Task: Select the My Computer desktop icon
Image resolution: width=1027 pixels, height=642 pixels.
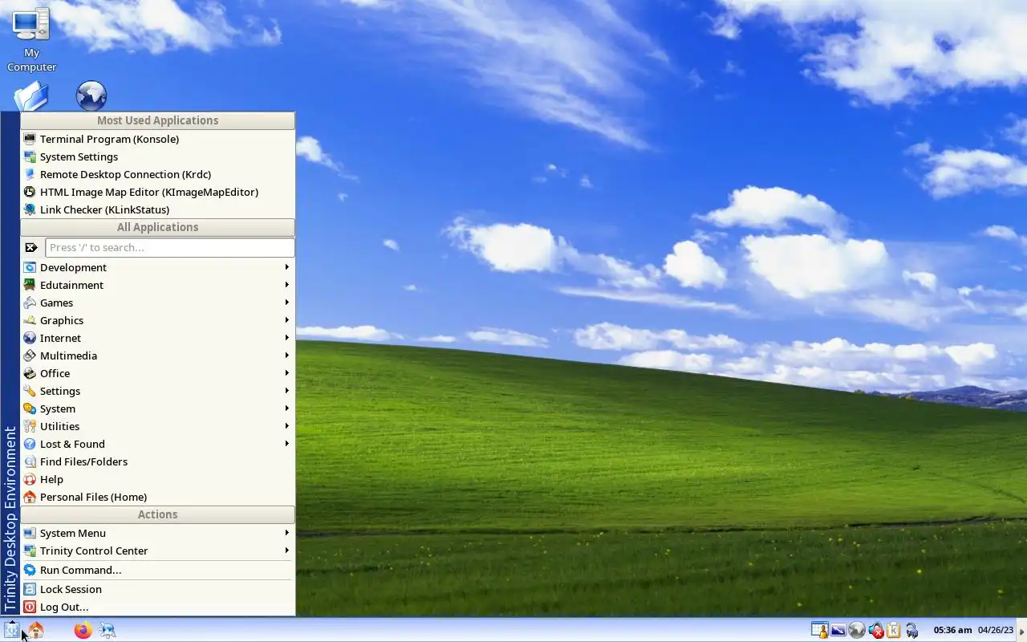Action: (x=31, y=40)
